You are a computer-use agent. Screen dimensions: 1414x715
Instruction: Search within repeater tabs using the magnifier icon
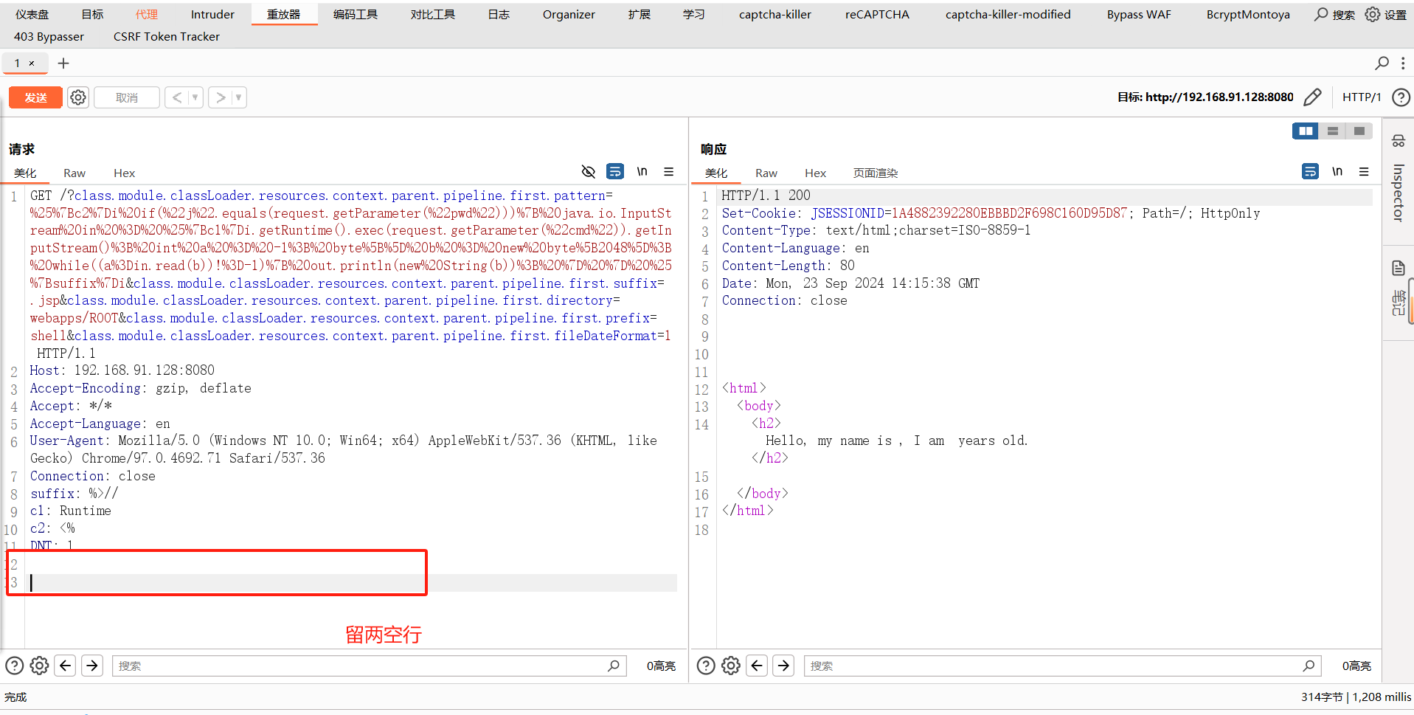pyautogui.click(x=1382, y=63)
